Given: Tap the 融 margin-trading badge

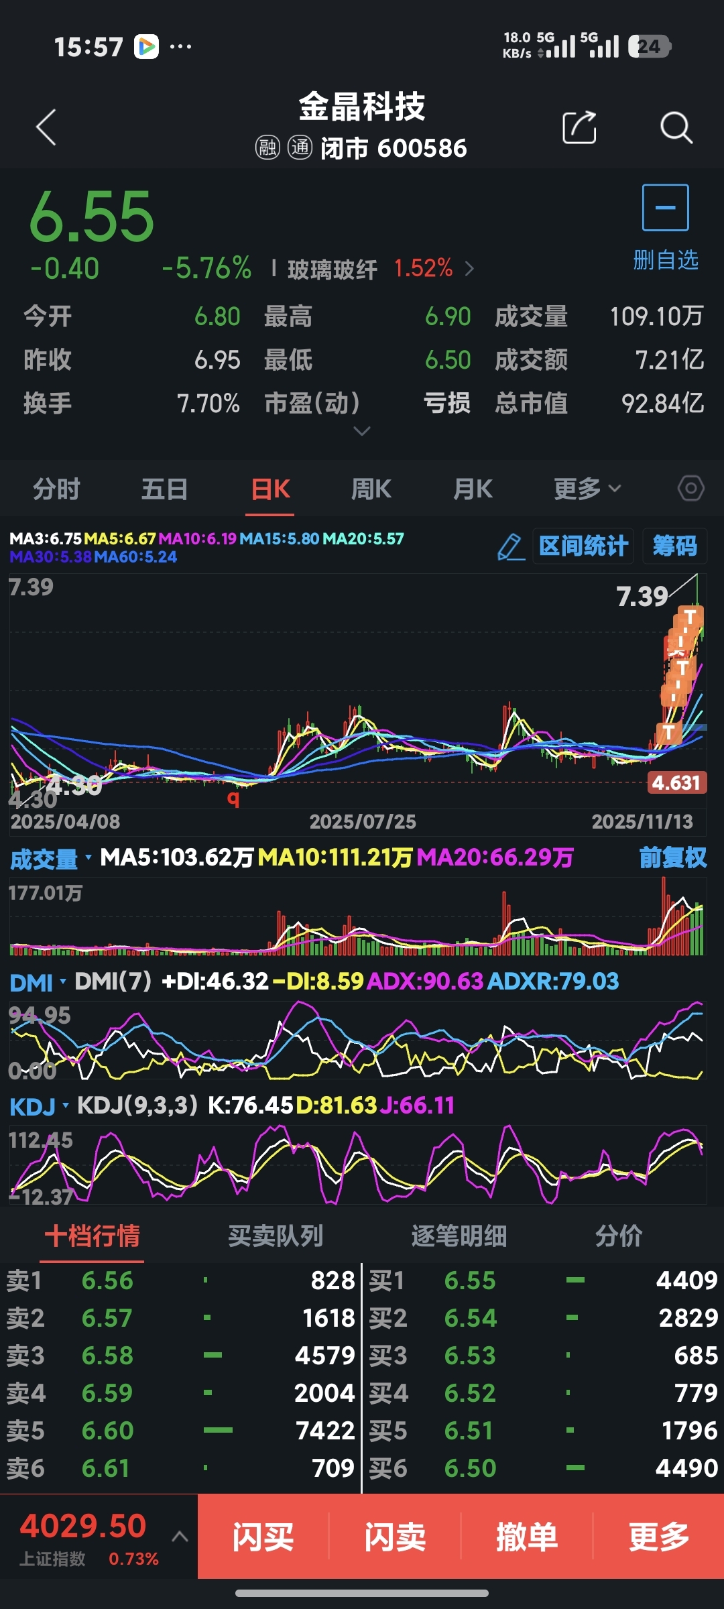Looking at the screenshot, I should coord(267,147).
